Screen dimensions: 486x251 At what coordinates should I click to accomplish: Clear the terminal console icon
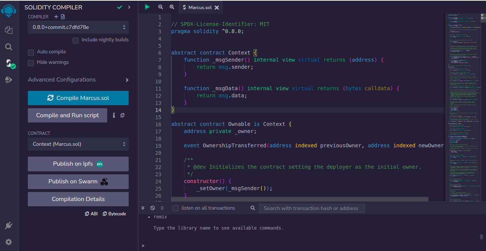tap(152, 208)
